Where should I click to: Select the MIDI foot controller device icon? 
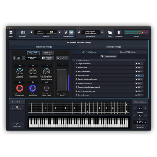pyautogui.click(x=71, y=32)
